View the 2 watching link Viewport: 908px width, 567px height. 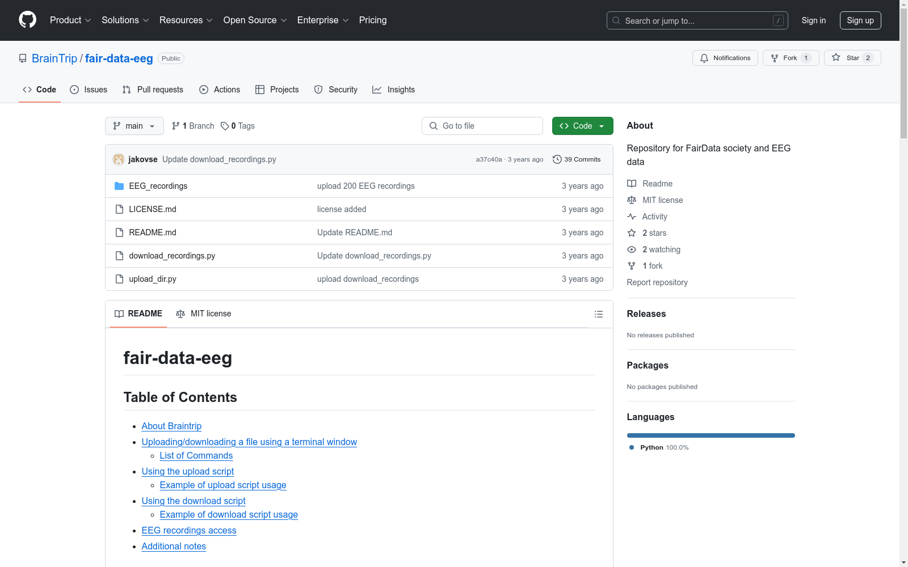654,249
